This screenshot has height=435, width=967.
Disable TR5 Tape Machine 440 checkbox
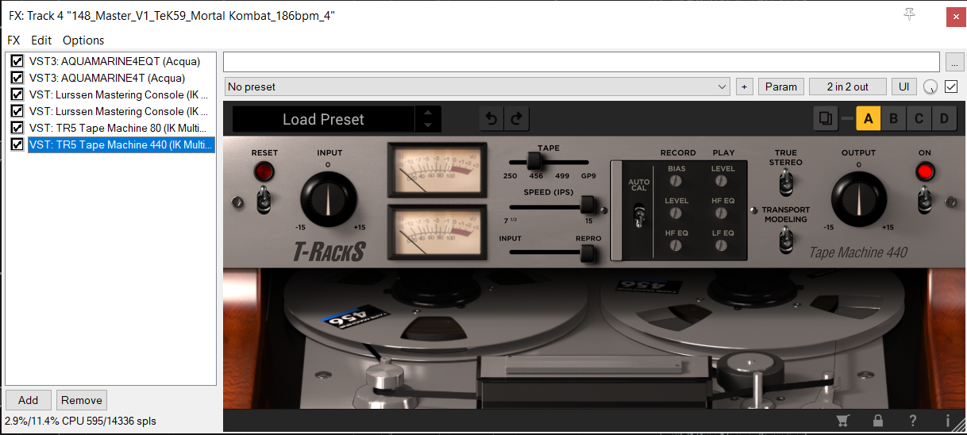pos(17,144)
